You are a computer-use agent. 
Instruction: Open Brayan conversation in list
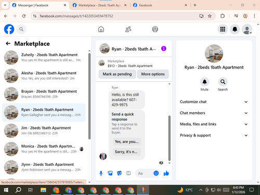click(x=44, y=94)
